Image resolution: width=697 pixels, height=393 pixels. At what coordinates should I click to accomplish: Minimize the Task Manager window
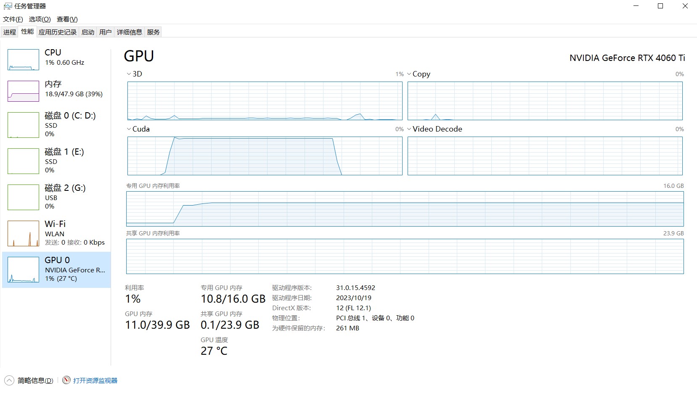pyautogui.click(x=636, y=6)
